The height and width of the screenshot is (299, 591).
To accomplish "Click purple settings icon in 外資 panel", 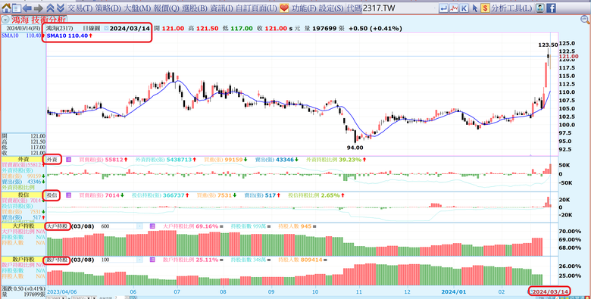I will point(68,160).
